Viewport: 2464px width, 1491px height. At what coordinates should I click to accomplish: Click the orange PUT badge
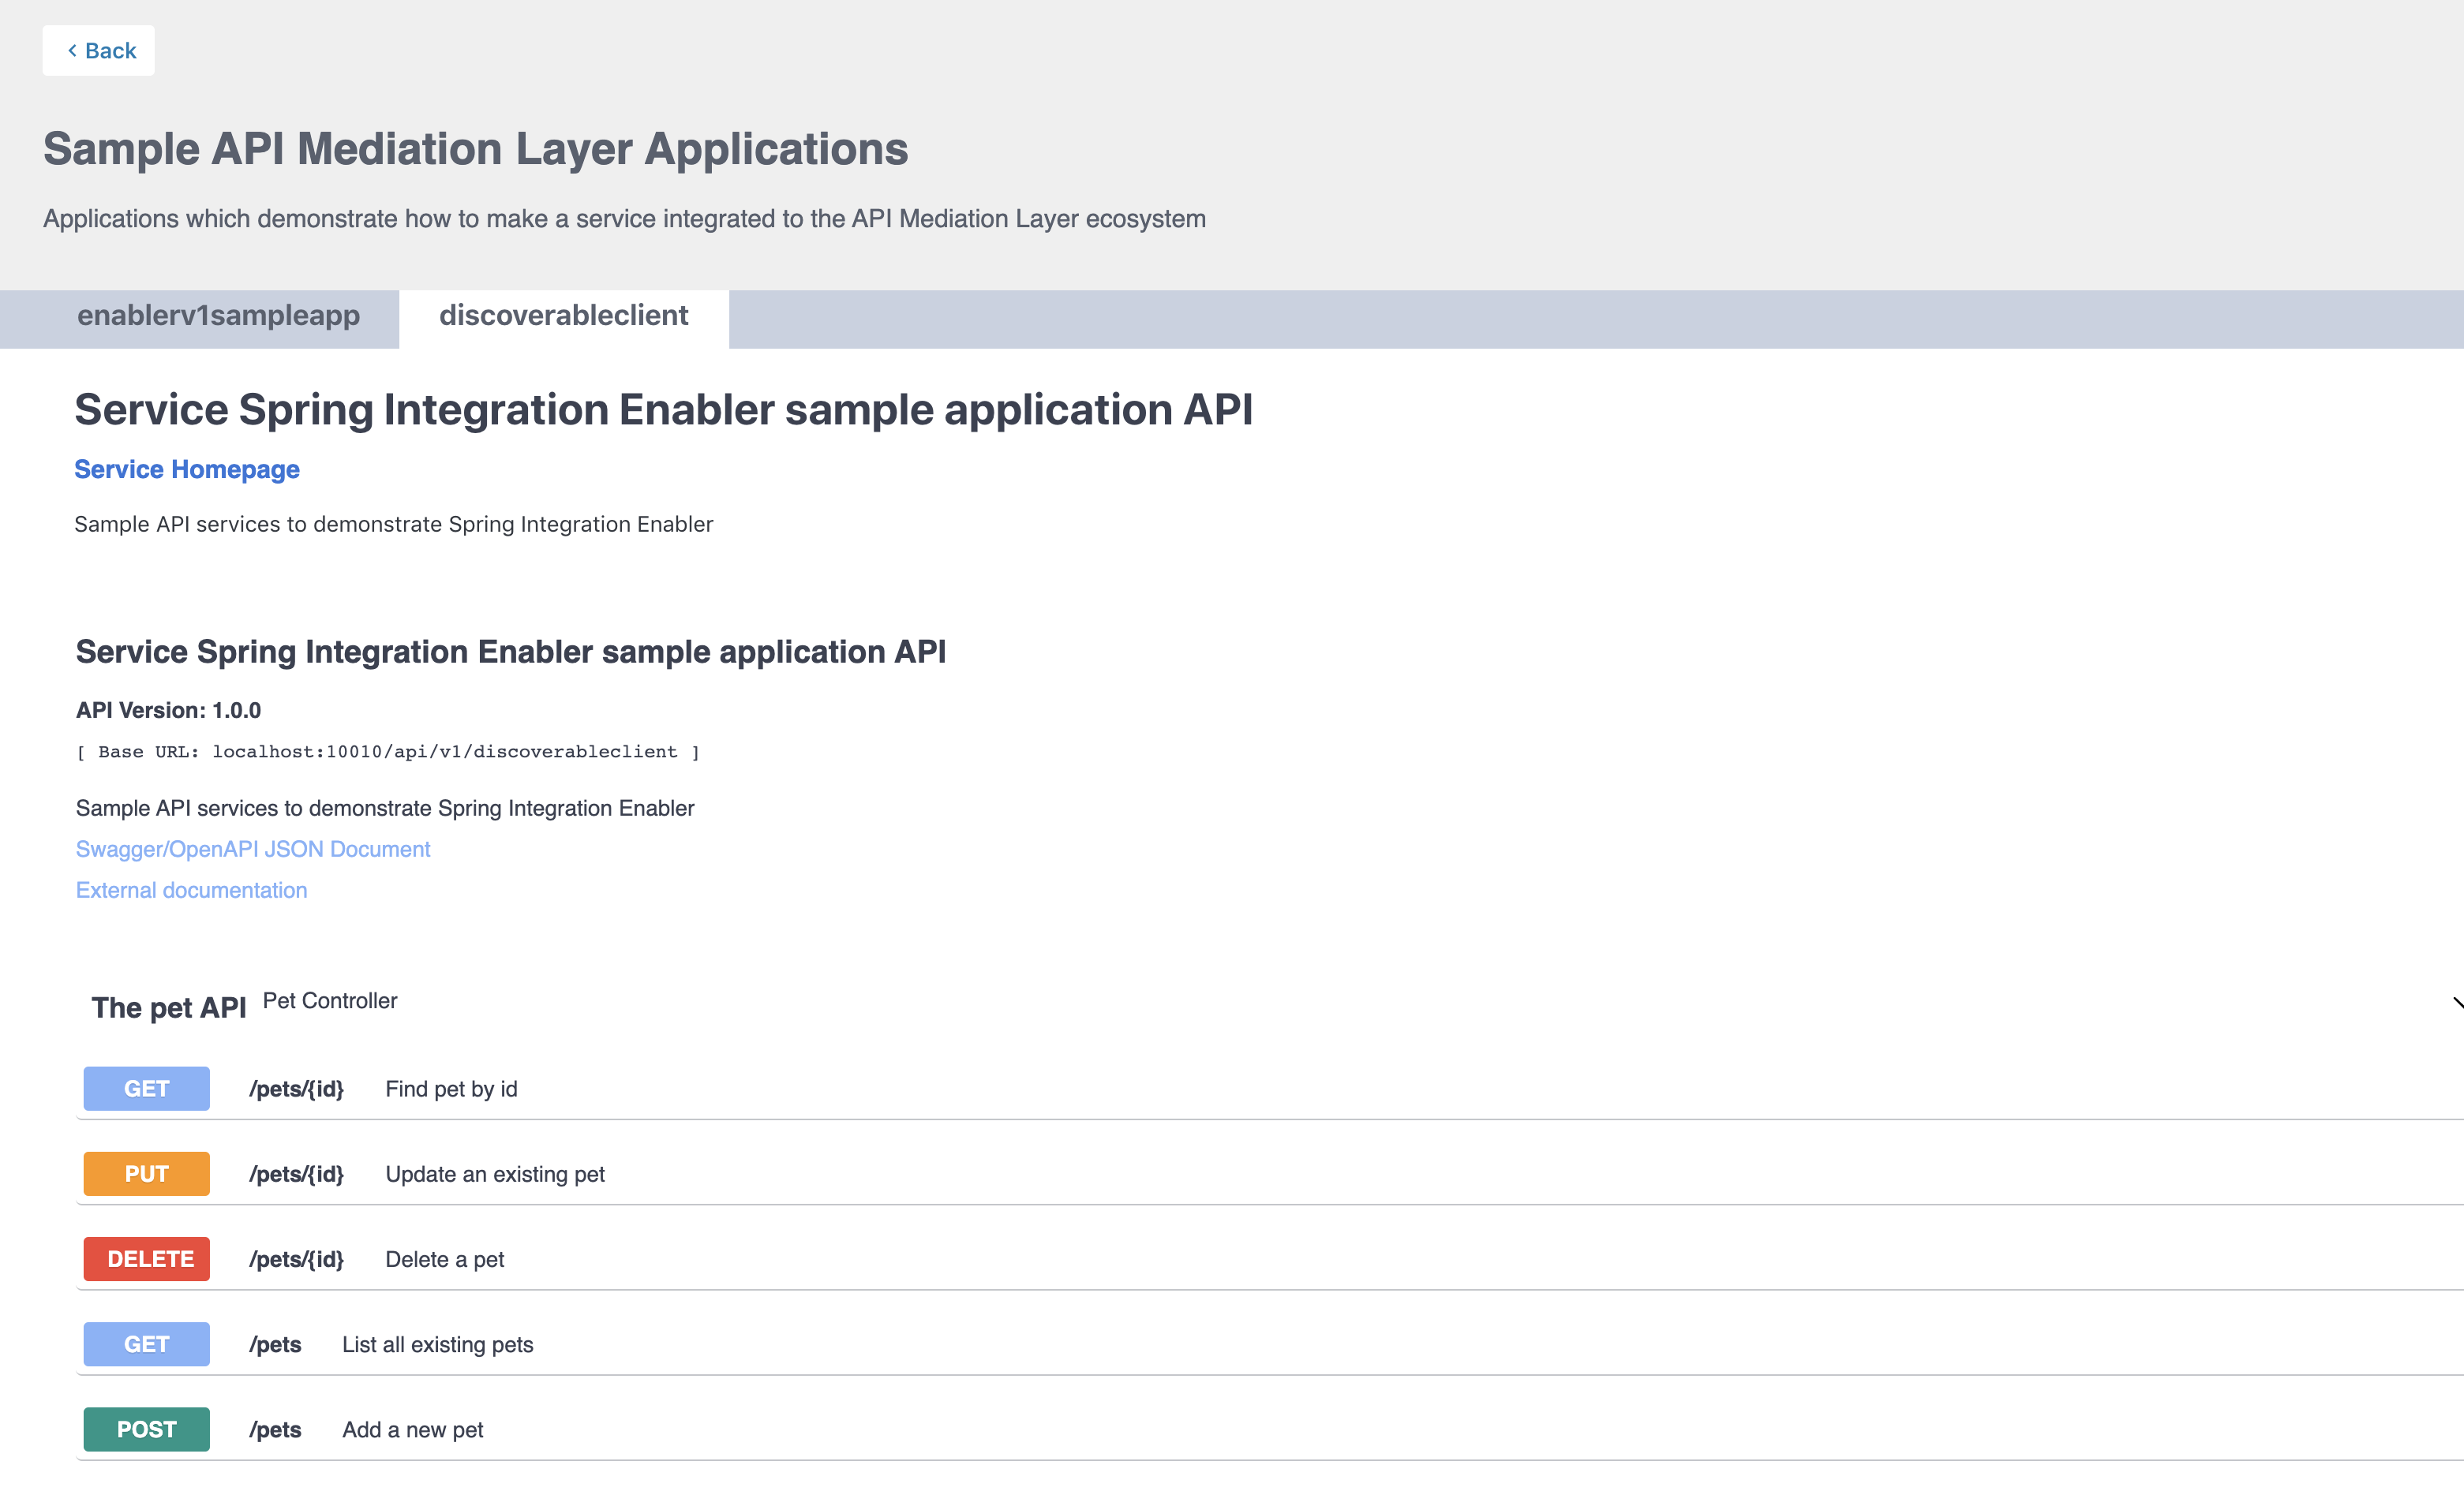(146, 1173)
